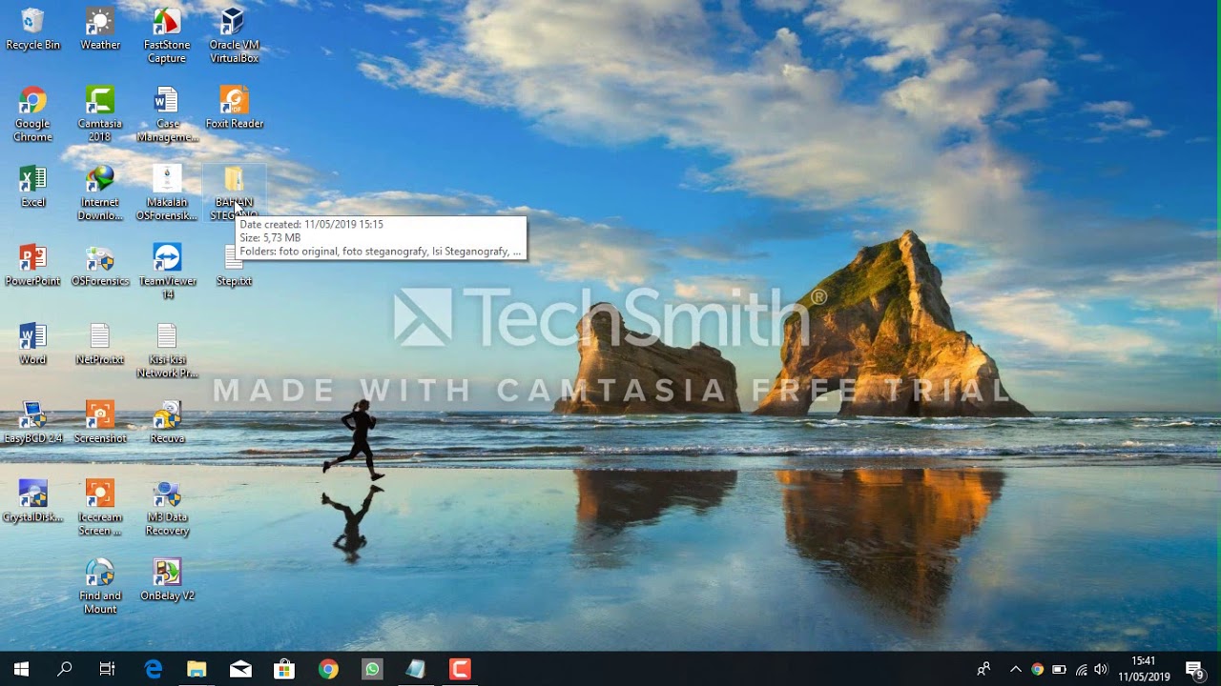Viewport: 1221px width, 686px height.
Task: Select the Makalah OSForensik document icon
Action: 167,193
